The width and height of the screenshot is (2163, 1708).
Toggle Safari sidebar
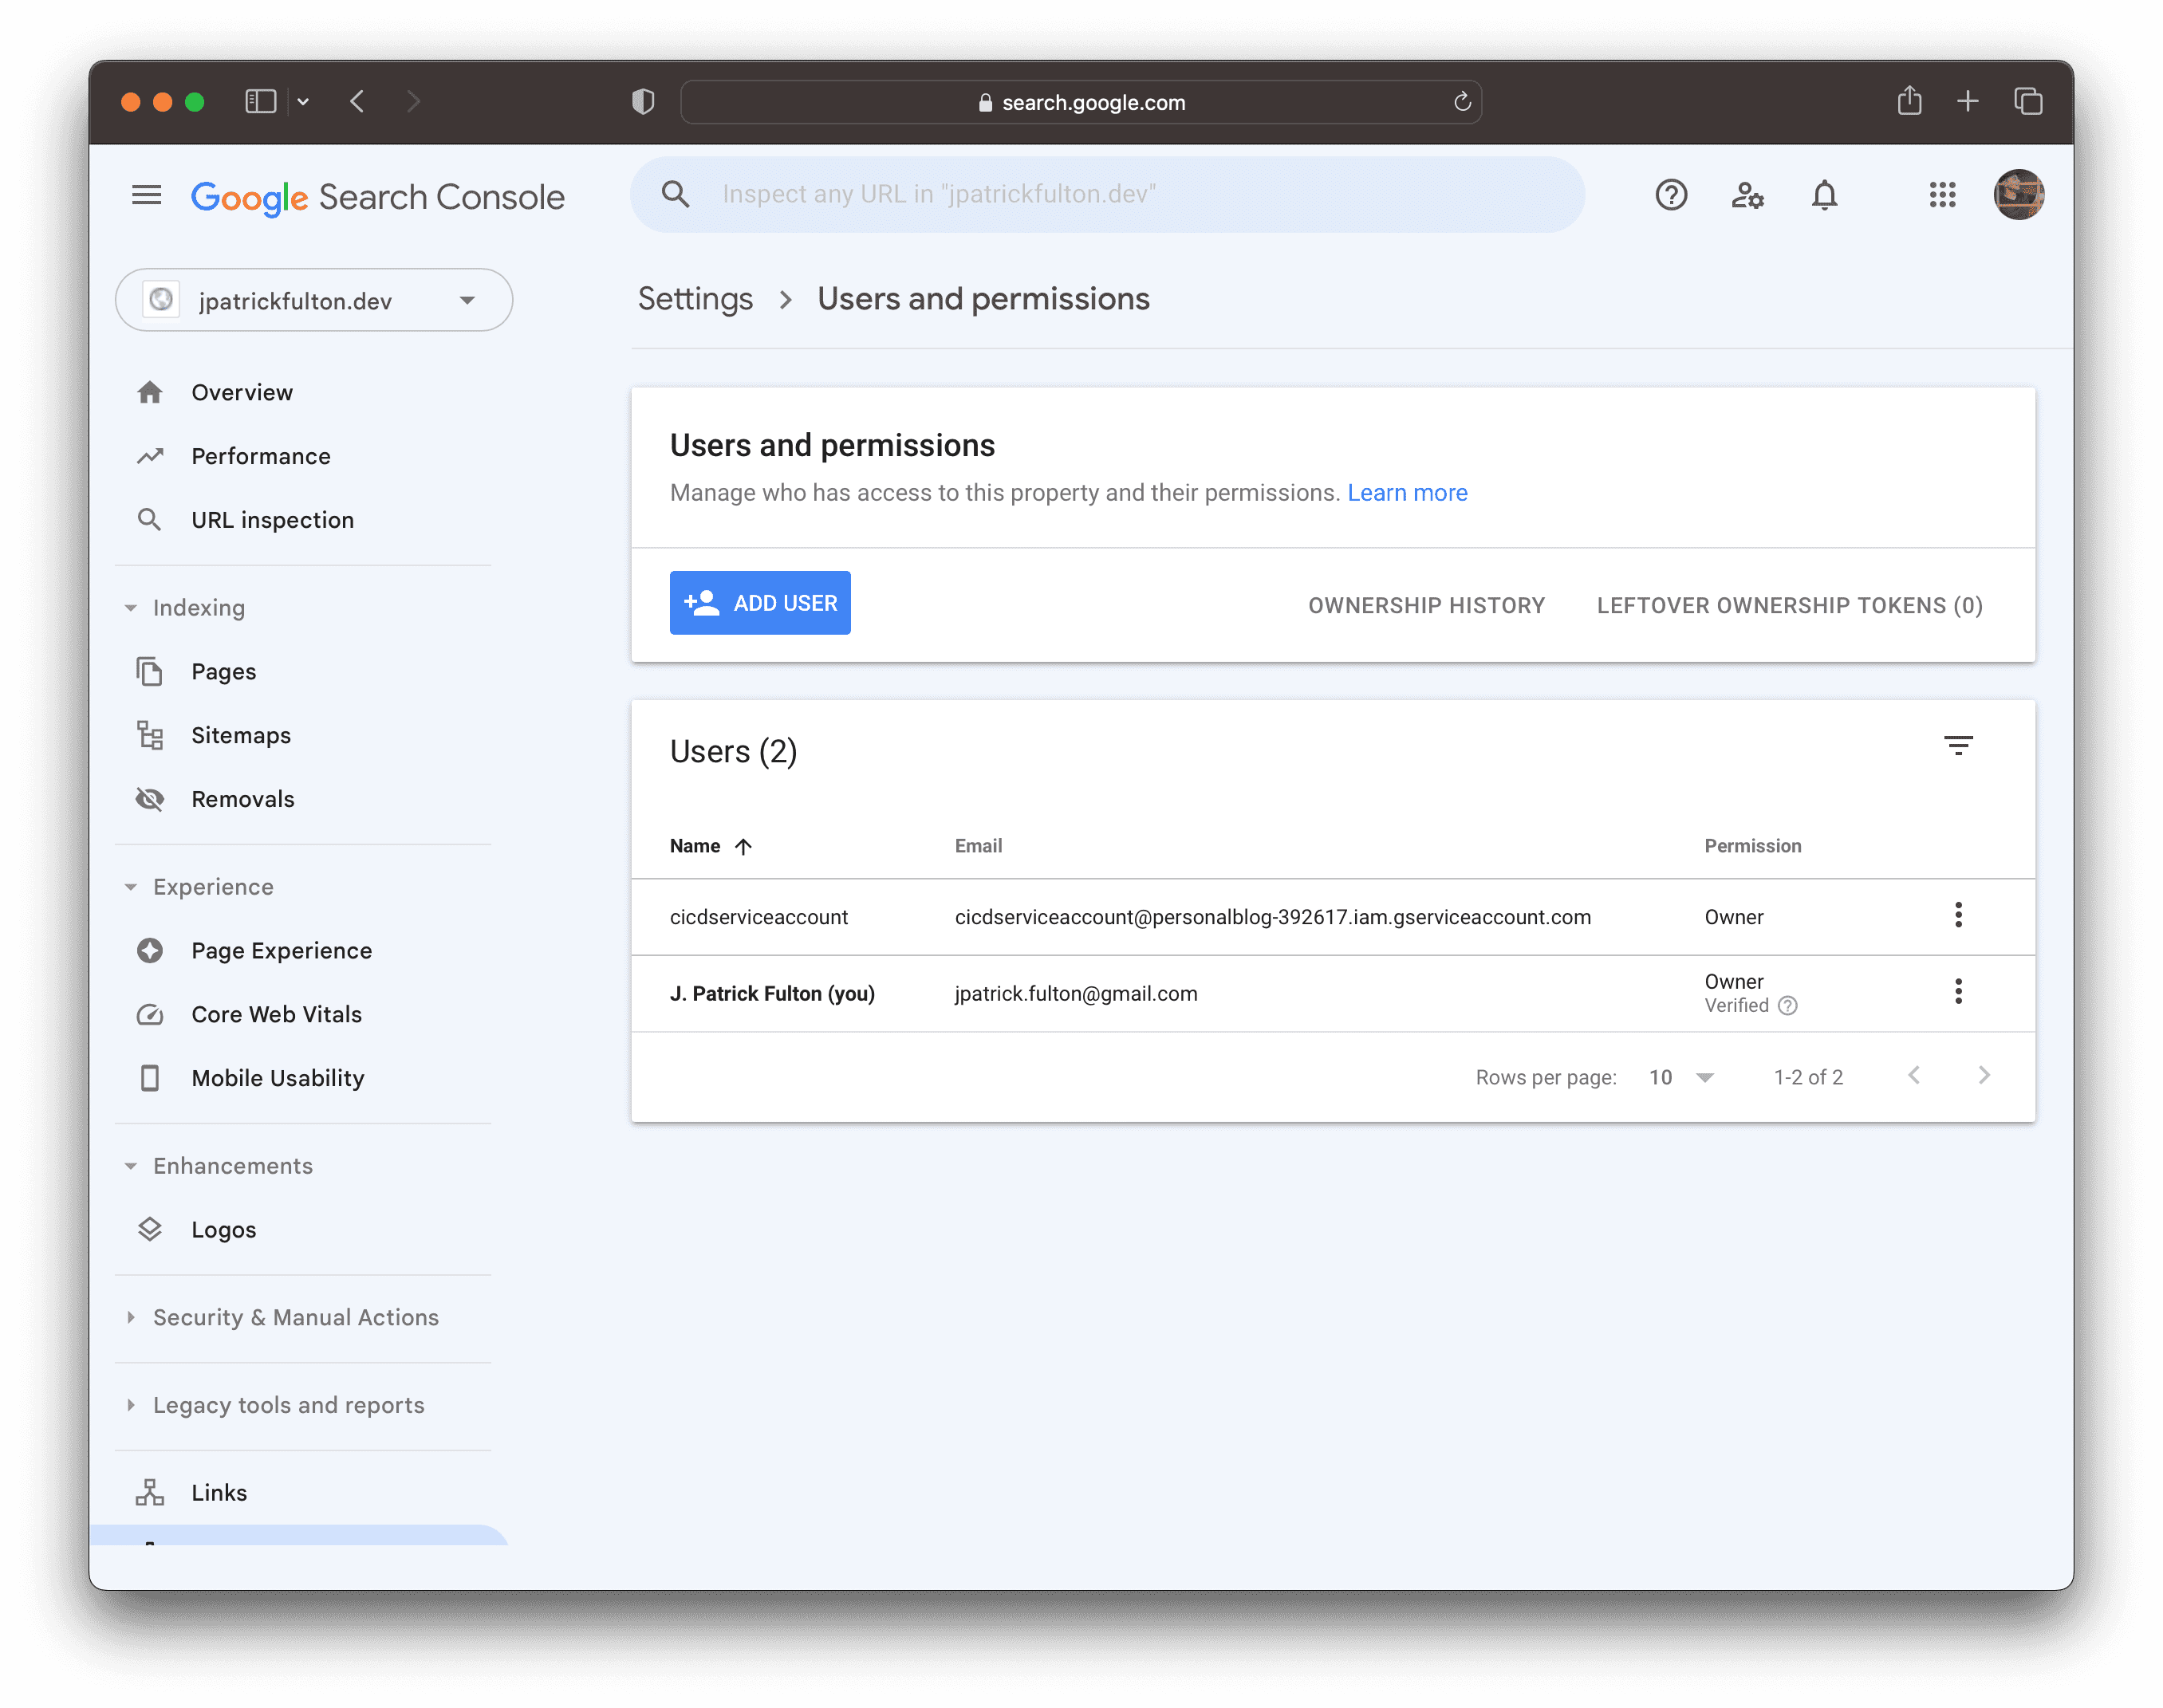coord(261,101)
